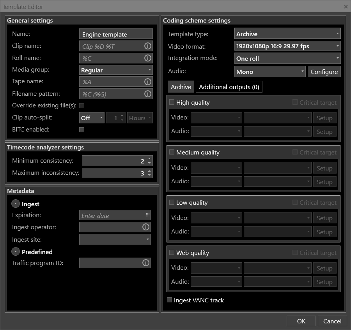
Task: Click Setup for Low quality Audio
Action: (x=324, y=232)
